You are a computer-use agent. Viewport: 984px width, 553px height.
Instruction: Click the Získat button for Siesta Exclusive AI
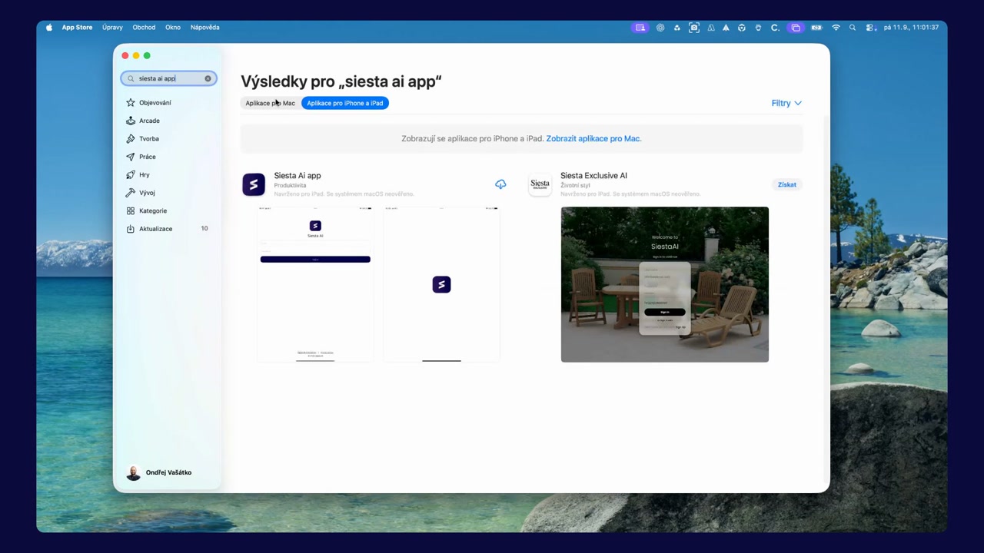(786, 184)
